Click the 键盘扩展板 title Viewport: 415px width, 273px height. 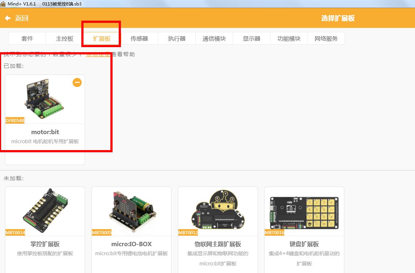pyautogui.click(x=304, y=244)
